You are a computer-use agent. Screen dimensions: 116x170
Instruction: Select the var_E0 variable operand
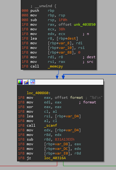pos(61,153)
